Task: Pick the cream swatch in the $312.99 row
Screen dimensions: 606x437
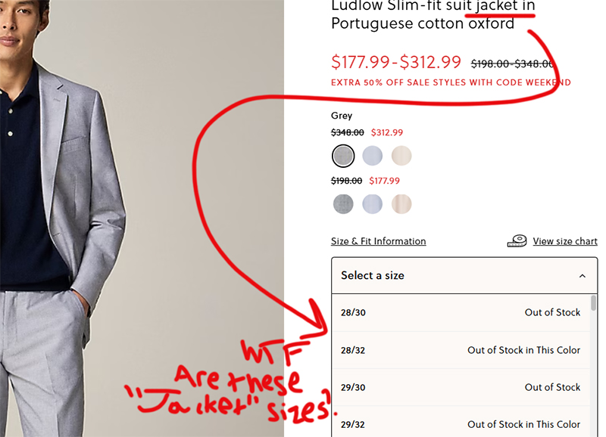Action: pyautogui.click(x=401, y=156)
